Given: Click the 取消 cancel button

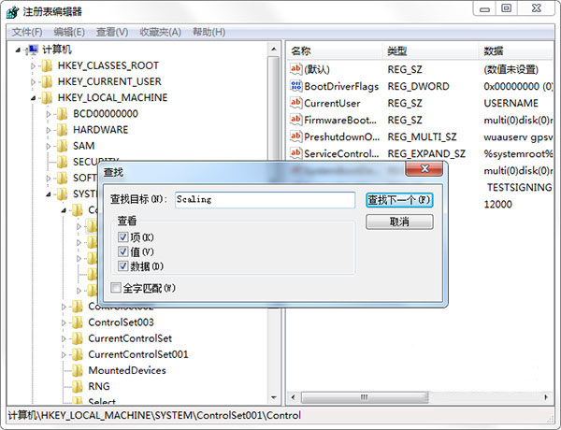Looking at the screenshot, I should (399, 222).
